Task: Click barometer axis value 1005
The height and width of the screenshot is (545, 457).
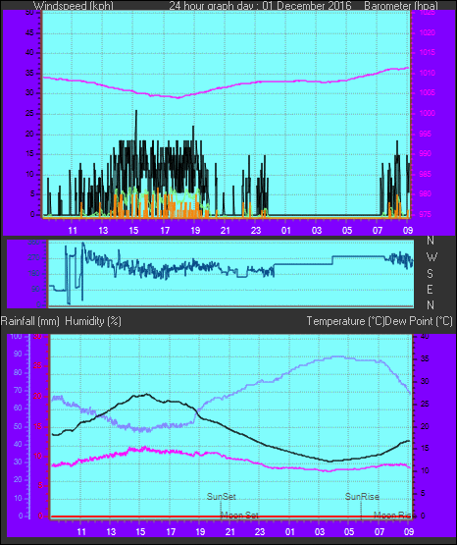Action: (428, 93)
